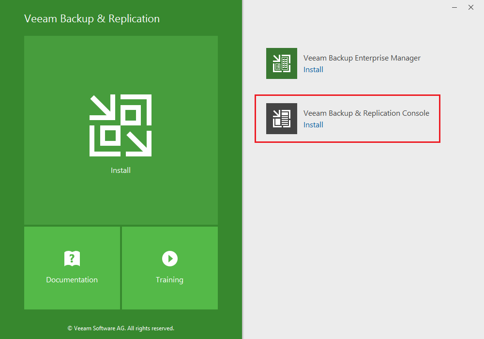Open the Documentation tile label
The width and height of the screenshot is (484, 339).
click(72, 280)
